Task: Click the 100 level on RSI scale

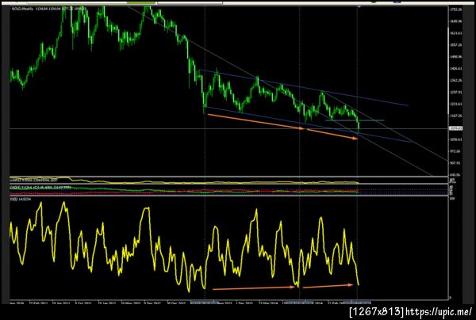Action: pyautogui.click(x=451, y=199)
